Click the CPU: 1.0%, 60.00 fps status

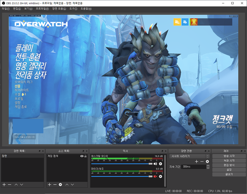tap(220, 191)
